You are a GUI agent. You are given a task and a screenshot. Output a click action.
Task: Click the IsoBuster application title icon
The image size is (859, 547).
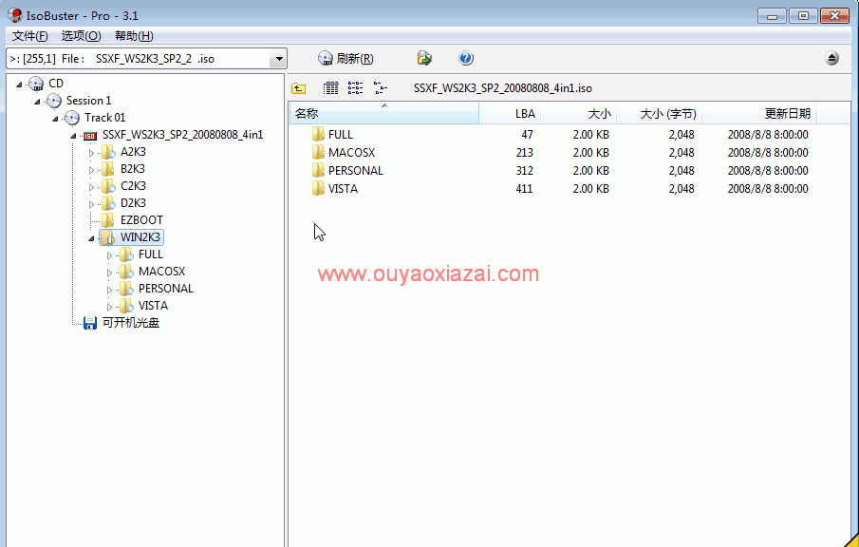(15, 15)
